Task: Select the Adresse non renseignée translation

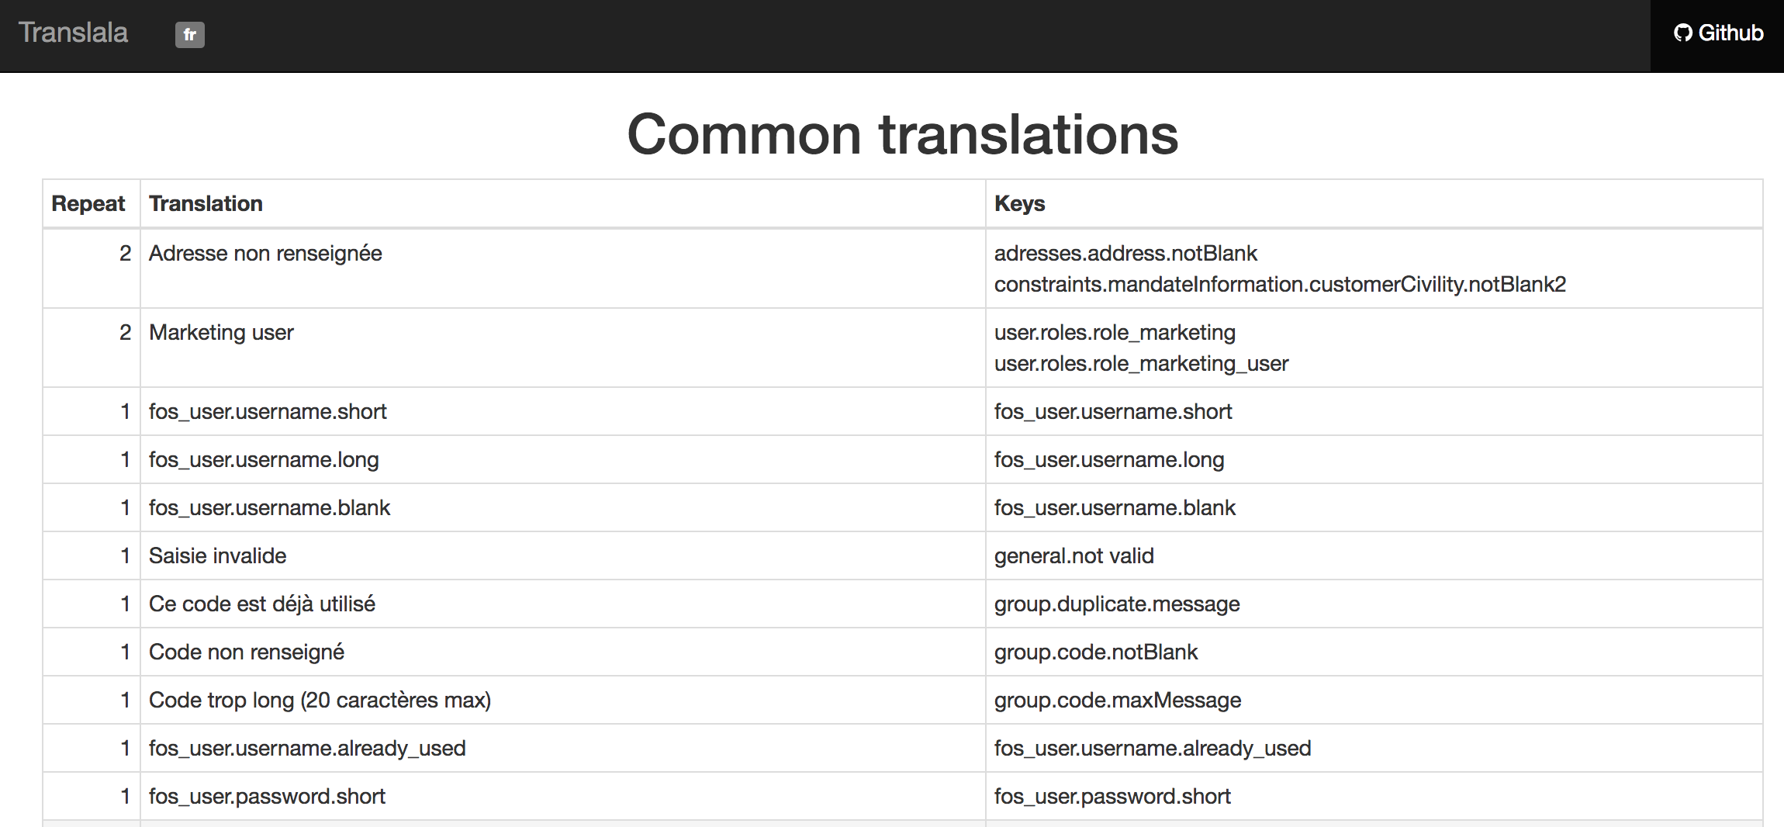Action: 265,254
